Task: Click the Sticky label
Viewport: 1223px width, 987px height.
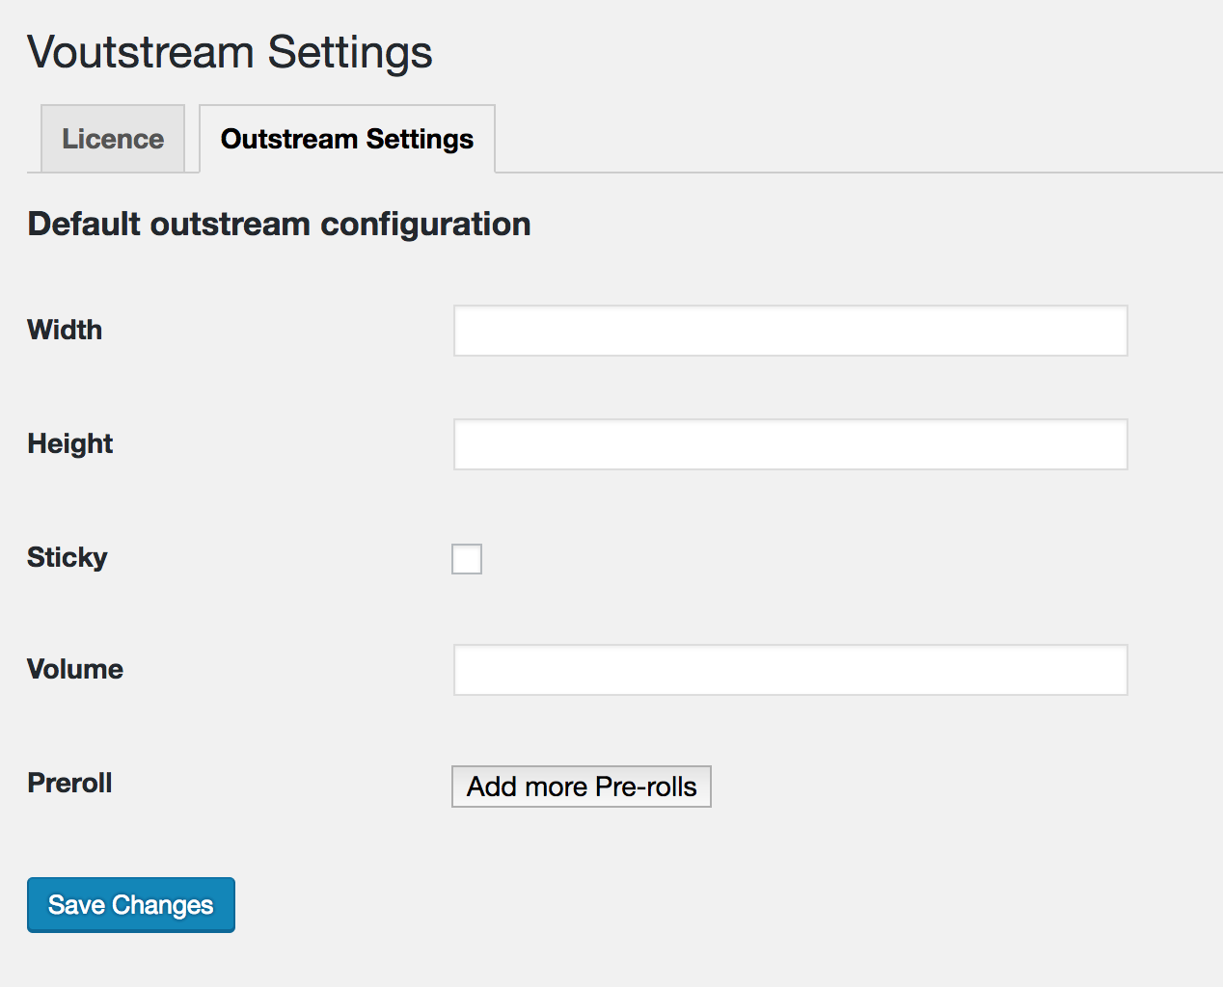Action: click(x=68, y=557)
